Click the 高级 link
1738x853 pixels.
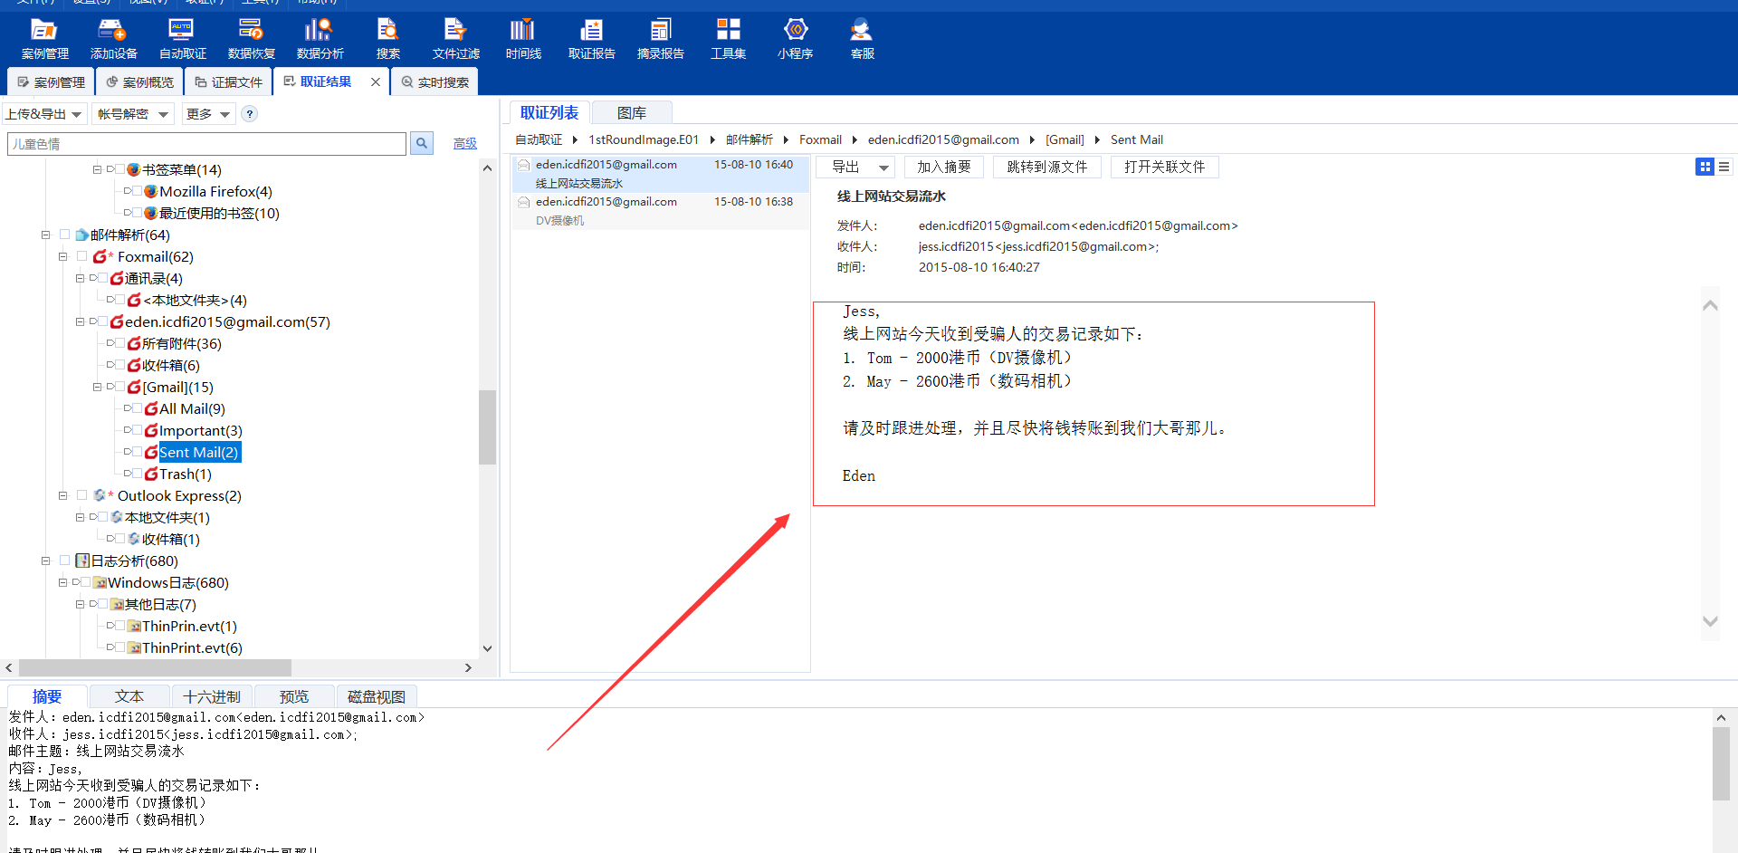pos(465,143)
